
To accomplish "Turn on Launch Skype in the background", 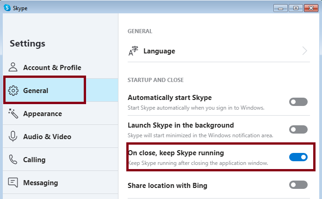I will pyautogui.click(x=298, y=129).
